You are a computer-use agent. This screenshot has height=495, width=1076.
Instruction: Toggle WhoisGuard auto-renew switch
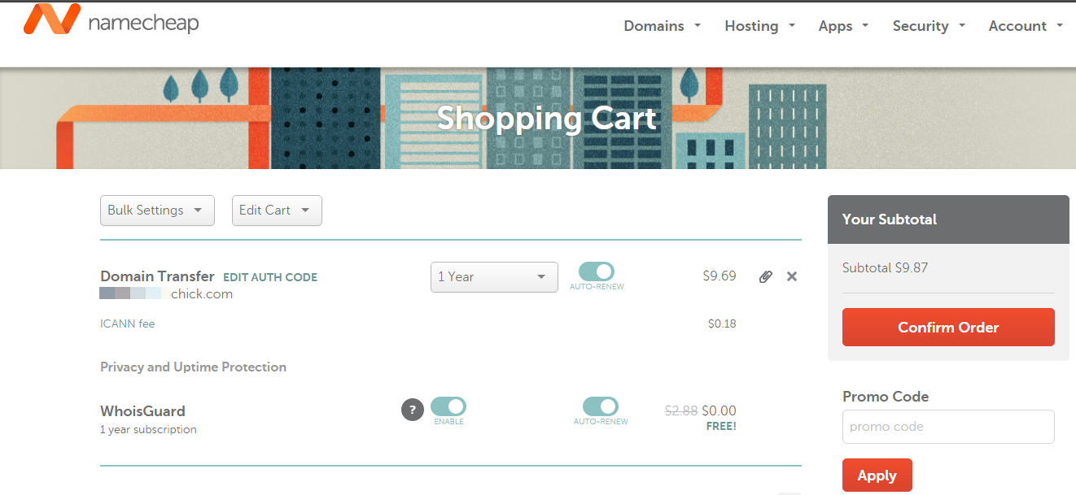click(601, 406)
